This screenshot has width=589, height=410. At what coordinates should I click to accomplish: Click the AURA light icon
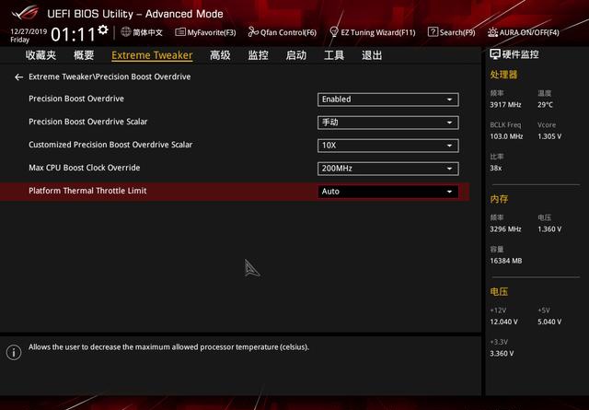click(x=492, y=32)
